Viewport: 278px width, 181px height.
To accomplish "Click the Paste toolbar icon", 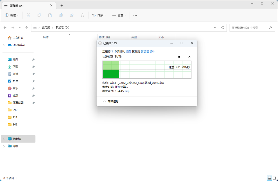I will [x=50, y=15].
